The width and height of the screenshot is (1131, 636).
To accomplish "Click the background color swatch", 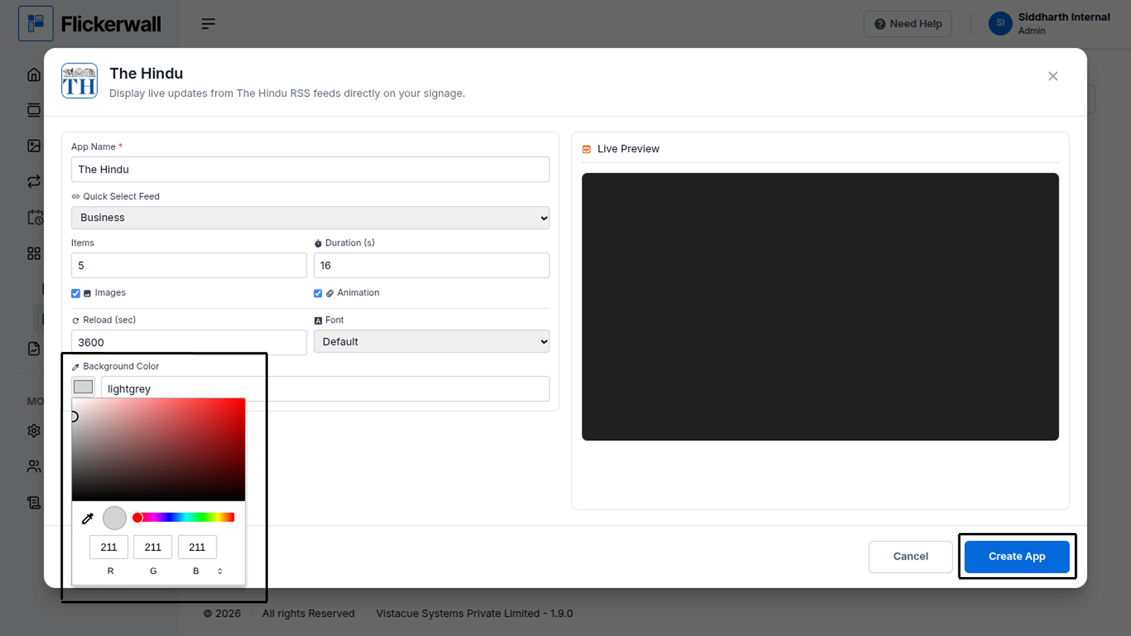I will click(x=83, y=387).
